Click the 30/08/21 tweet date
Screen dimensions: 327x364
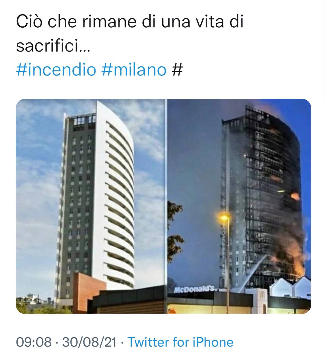89,342
